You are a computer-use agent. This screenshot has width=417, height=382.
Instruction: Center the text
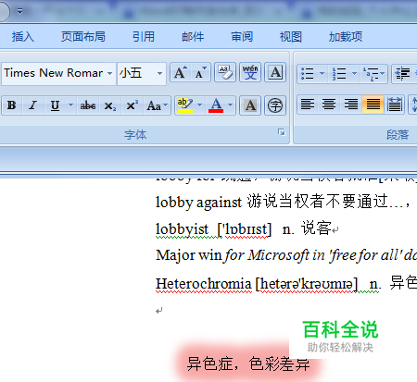pos(329,105)
